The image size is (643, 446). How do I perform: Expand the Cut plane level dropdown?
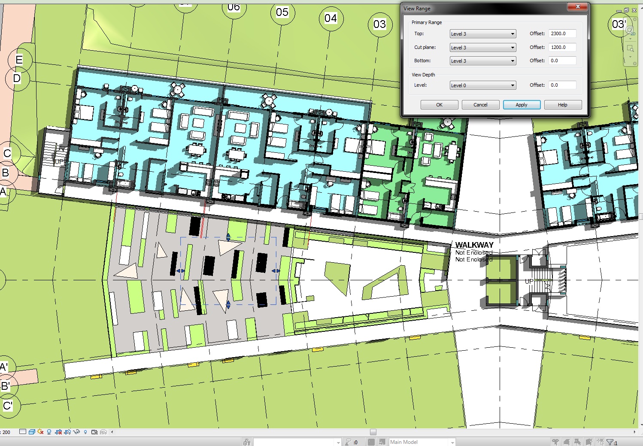[512, 48]
